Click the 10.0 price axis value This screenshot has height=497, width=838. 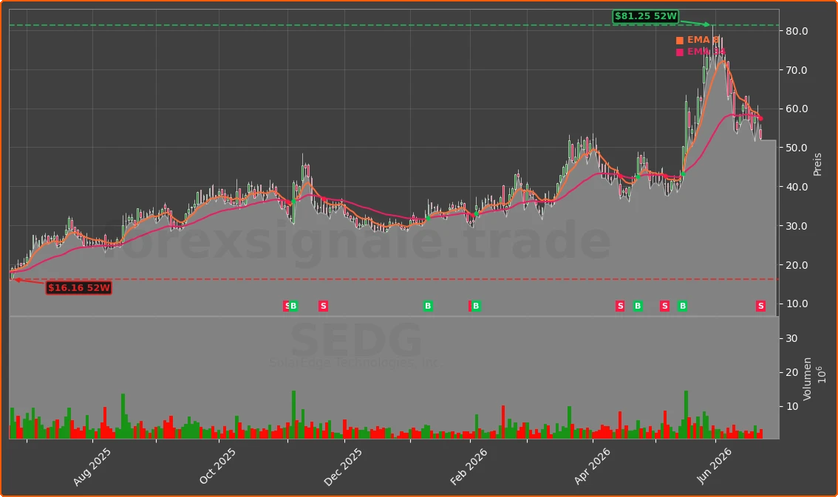797,304
